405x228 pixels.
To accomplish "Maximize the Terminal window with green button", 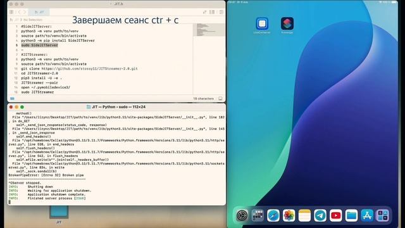I will coord(22,107).
